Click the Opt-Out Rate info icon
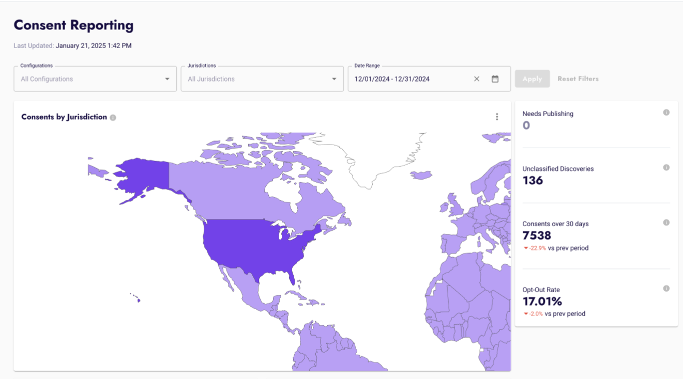683x379 pixels. click(x=666, y=289)
